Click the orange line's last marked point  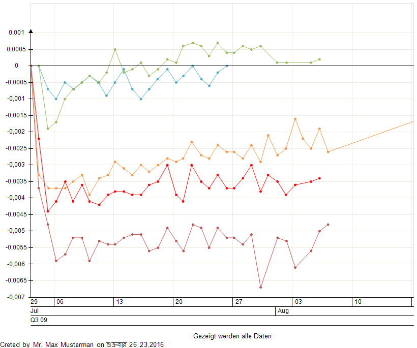tap(328, 152)
